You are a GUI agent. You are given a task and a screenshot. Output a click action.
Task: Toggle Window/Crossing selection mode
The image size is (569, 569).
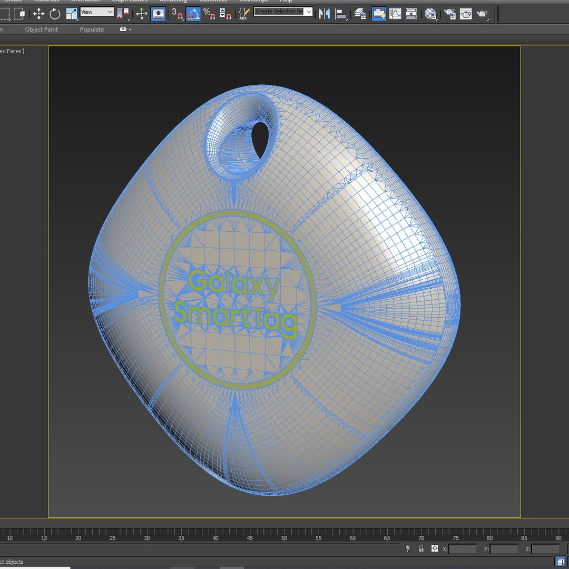[19, 14]
